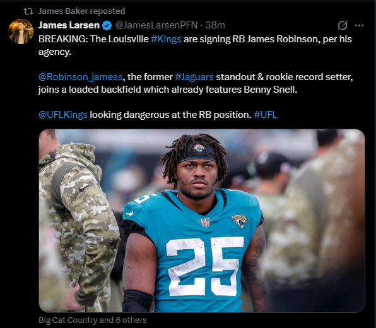The height and width of the screenshot is (328, 376).
Task: Open the #Kings hashtag link
Action: click(x=166, y=39)
